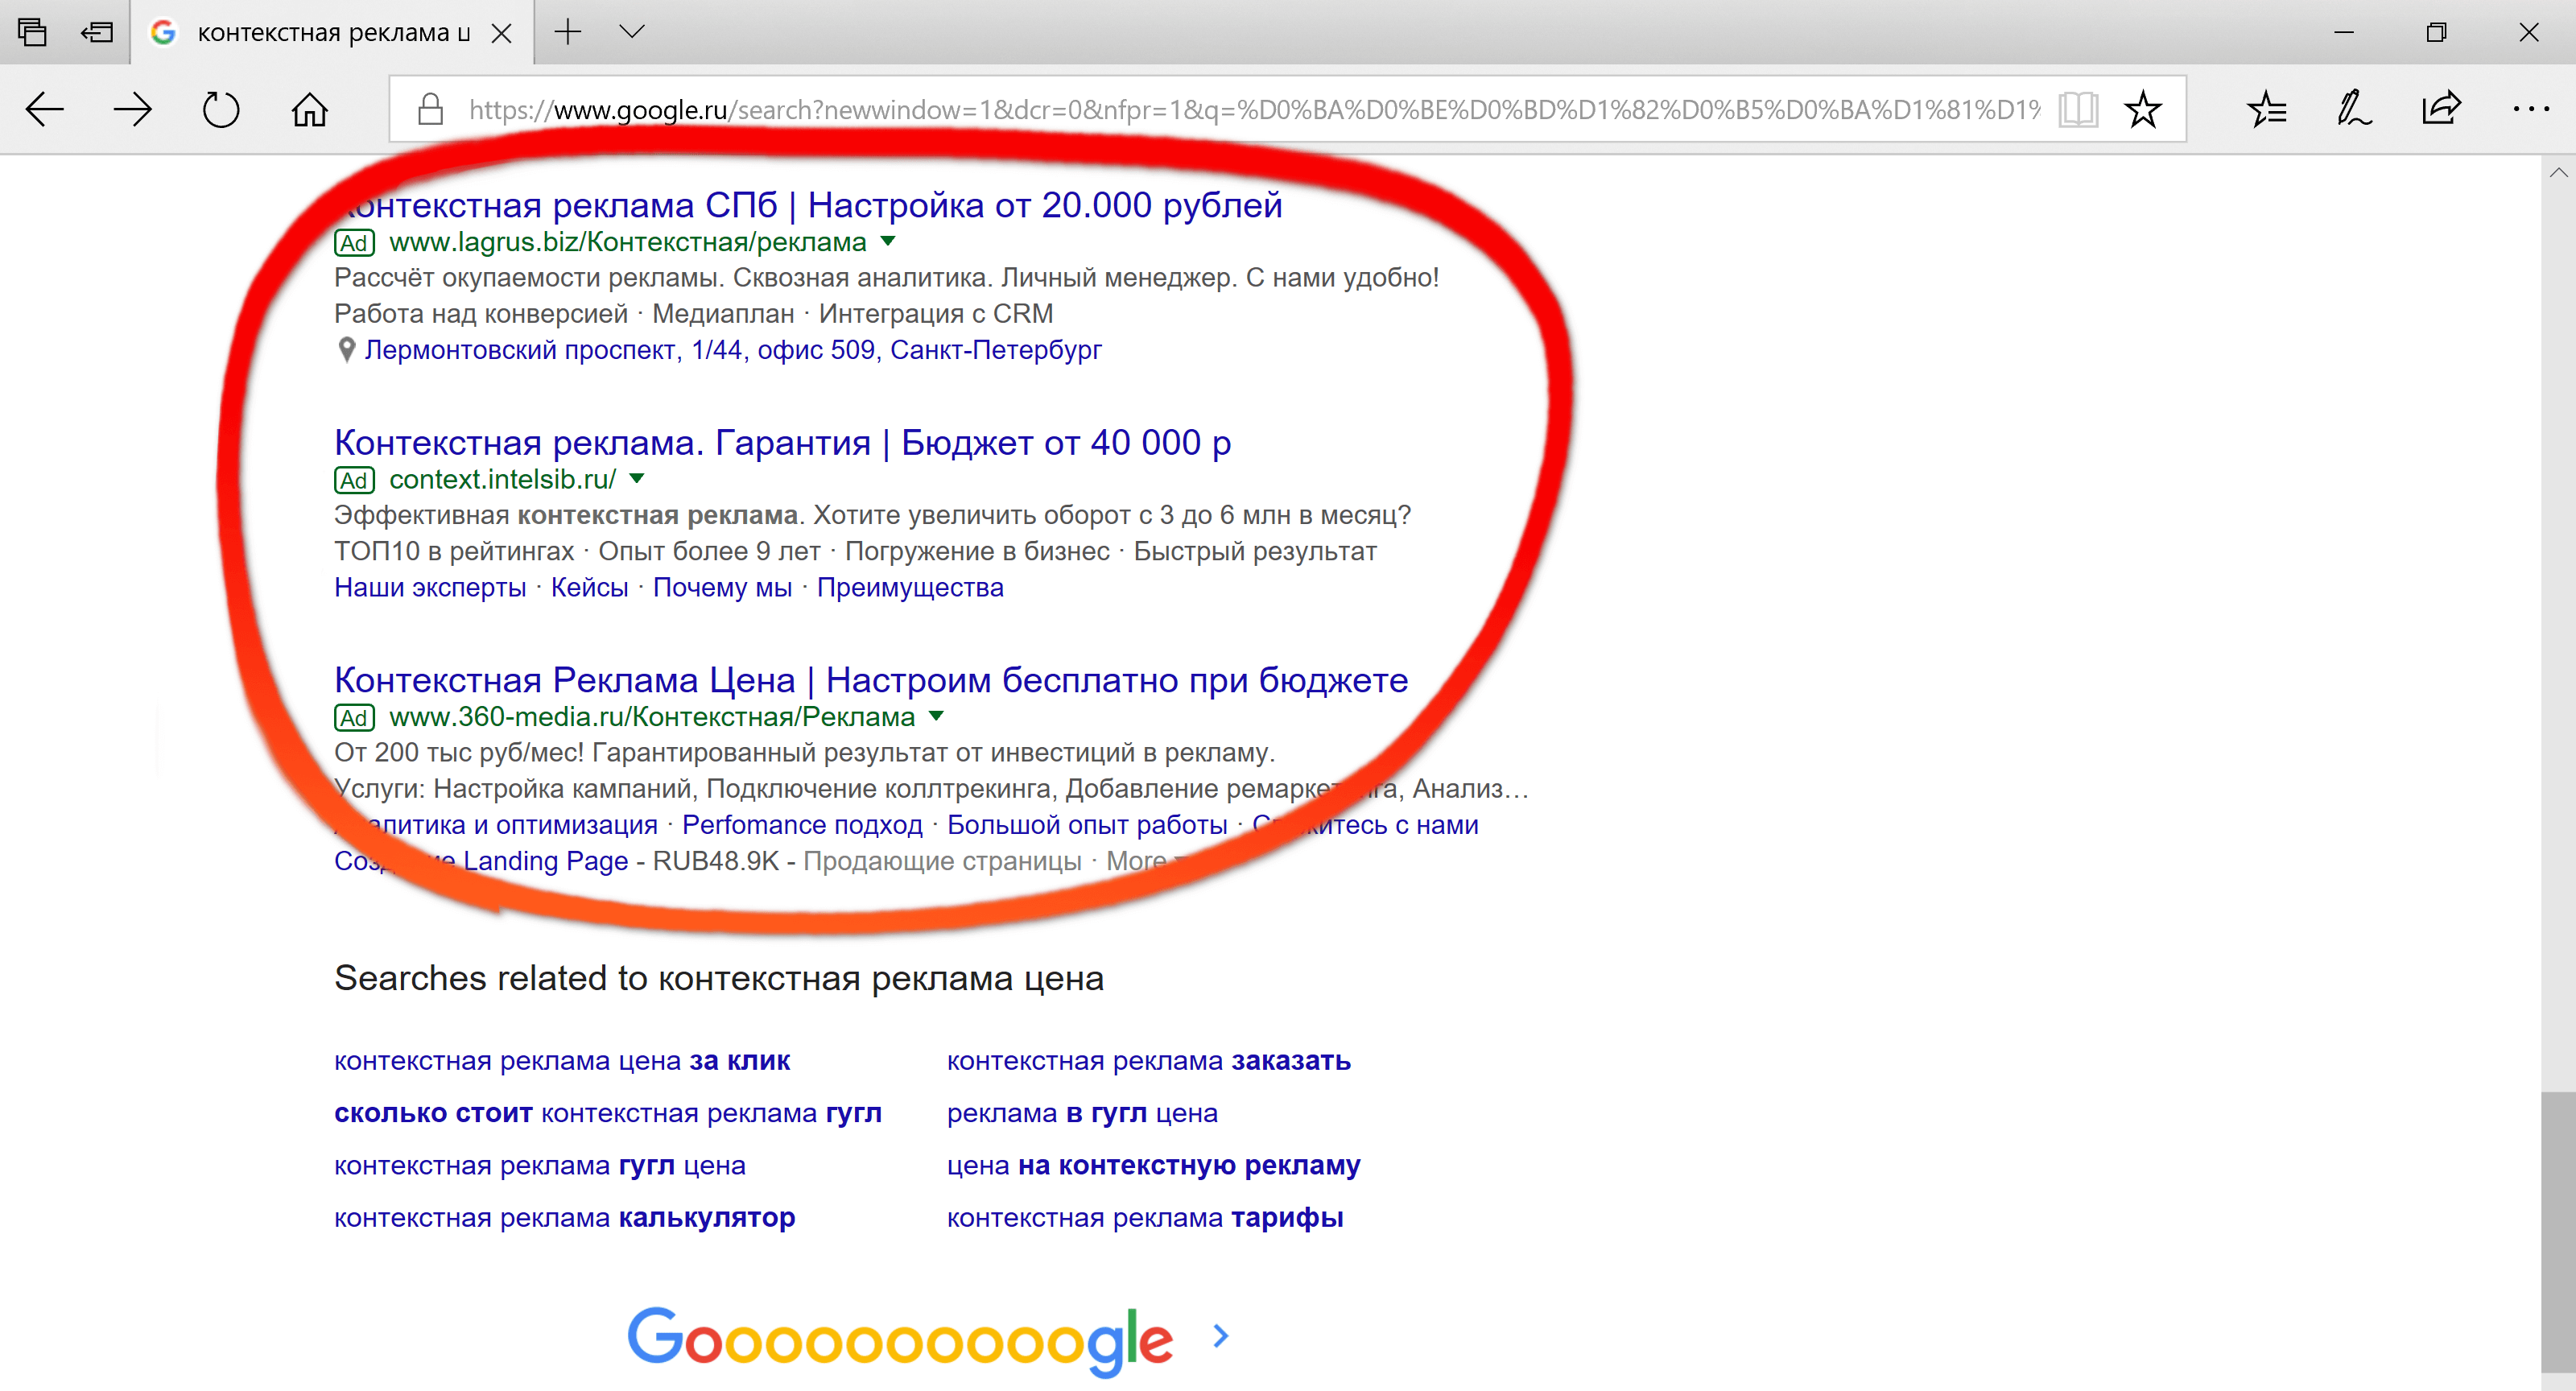Open the Контекстная Реклама Цена ad title
2576x1391 pixels.
point(871,680)
